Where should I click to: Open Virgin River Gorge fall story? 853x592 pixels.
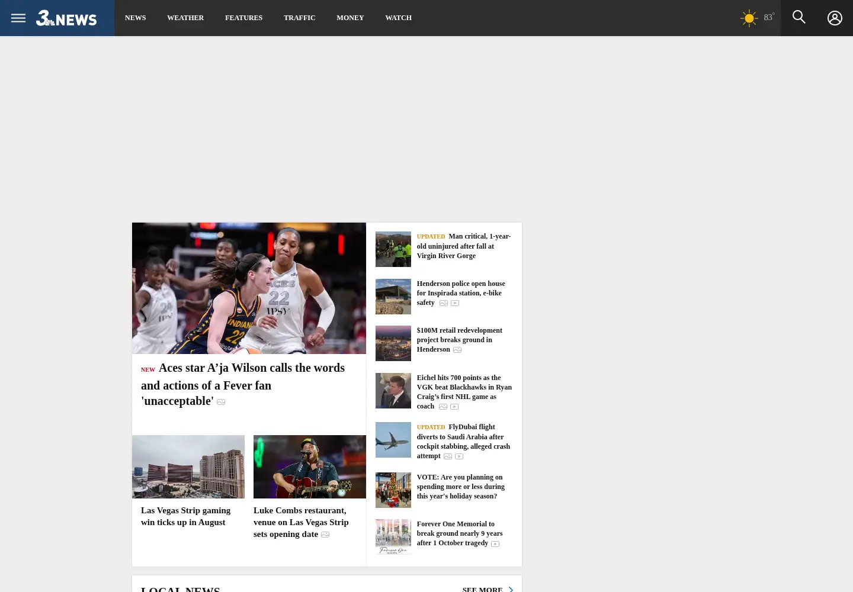[463, 246]
